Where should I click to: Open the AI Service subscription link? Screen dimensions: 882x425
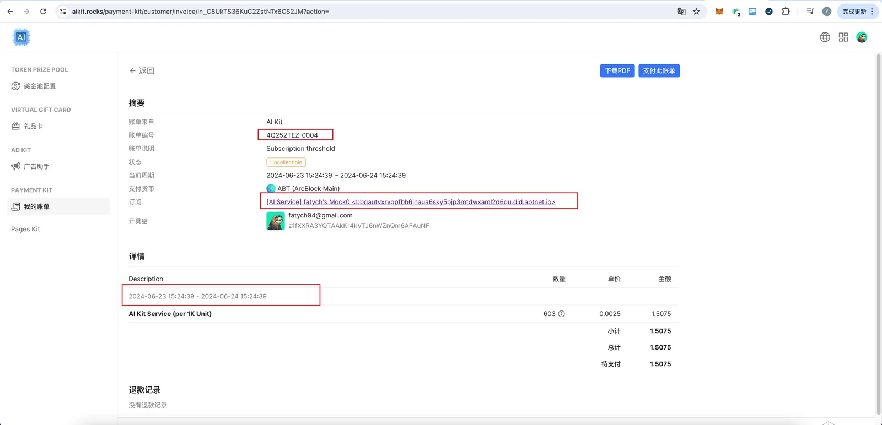click(411, 202)
